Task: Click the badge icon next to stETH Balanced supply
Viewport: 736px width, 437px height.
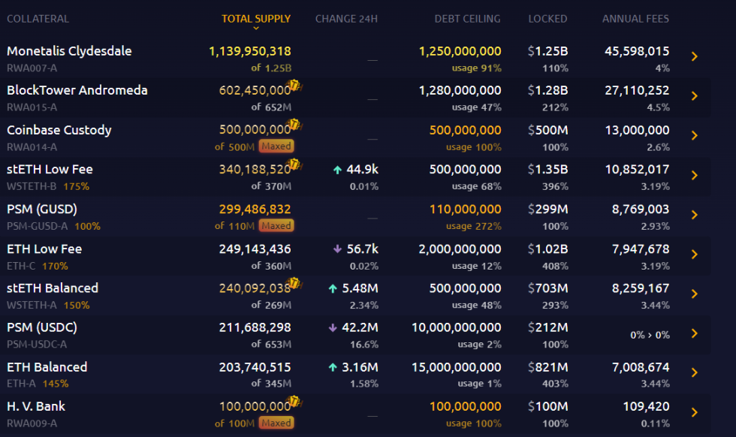Action: 295,284
